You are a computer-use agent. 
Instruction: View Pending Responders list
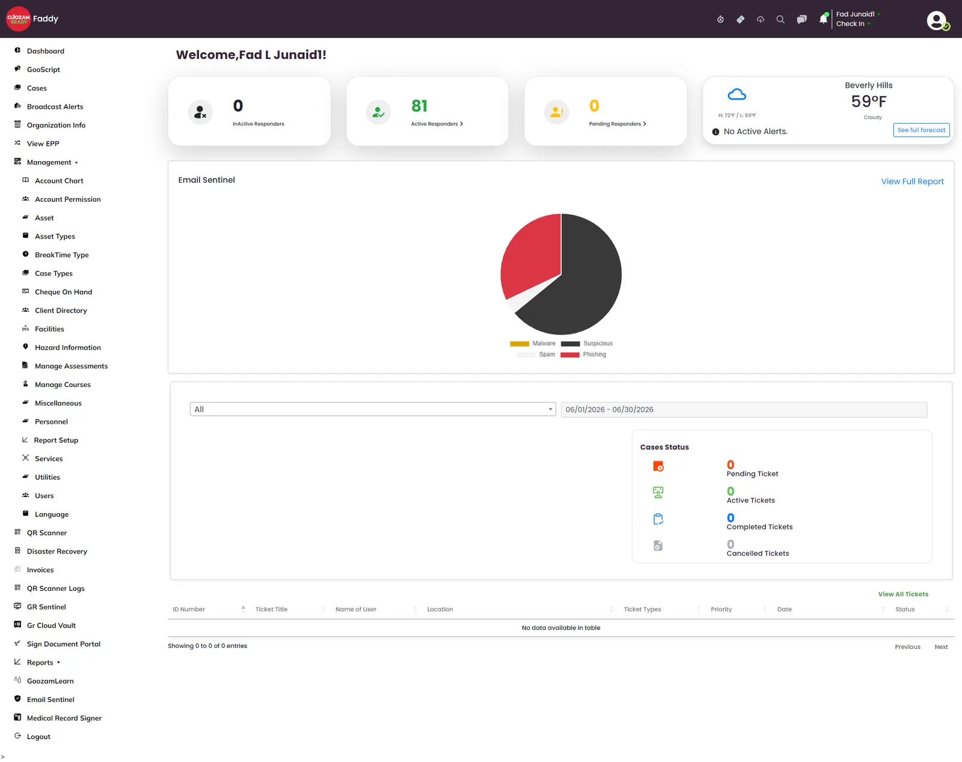click(x=617, y=124)
